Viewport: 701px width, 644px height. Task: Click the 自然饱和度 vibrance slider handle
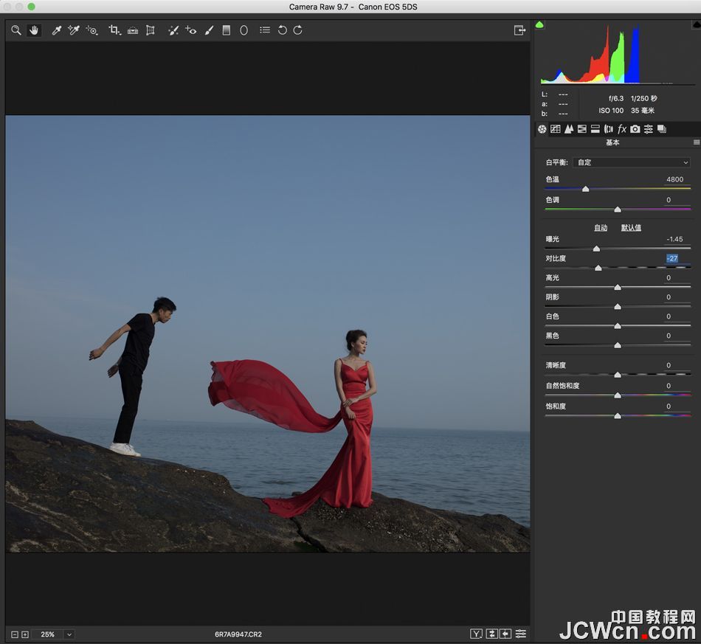618,395
